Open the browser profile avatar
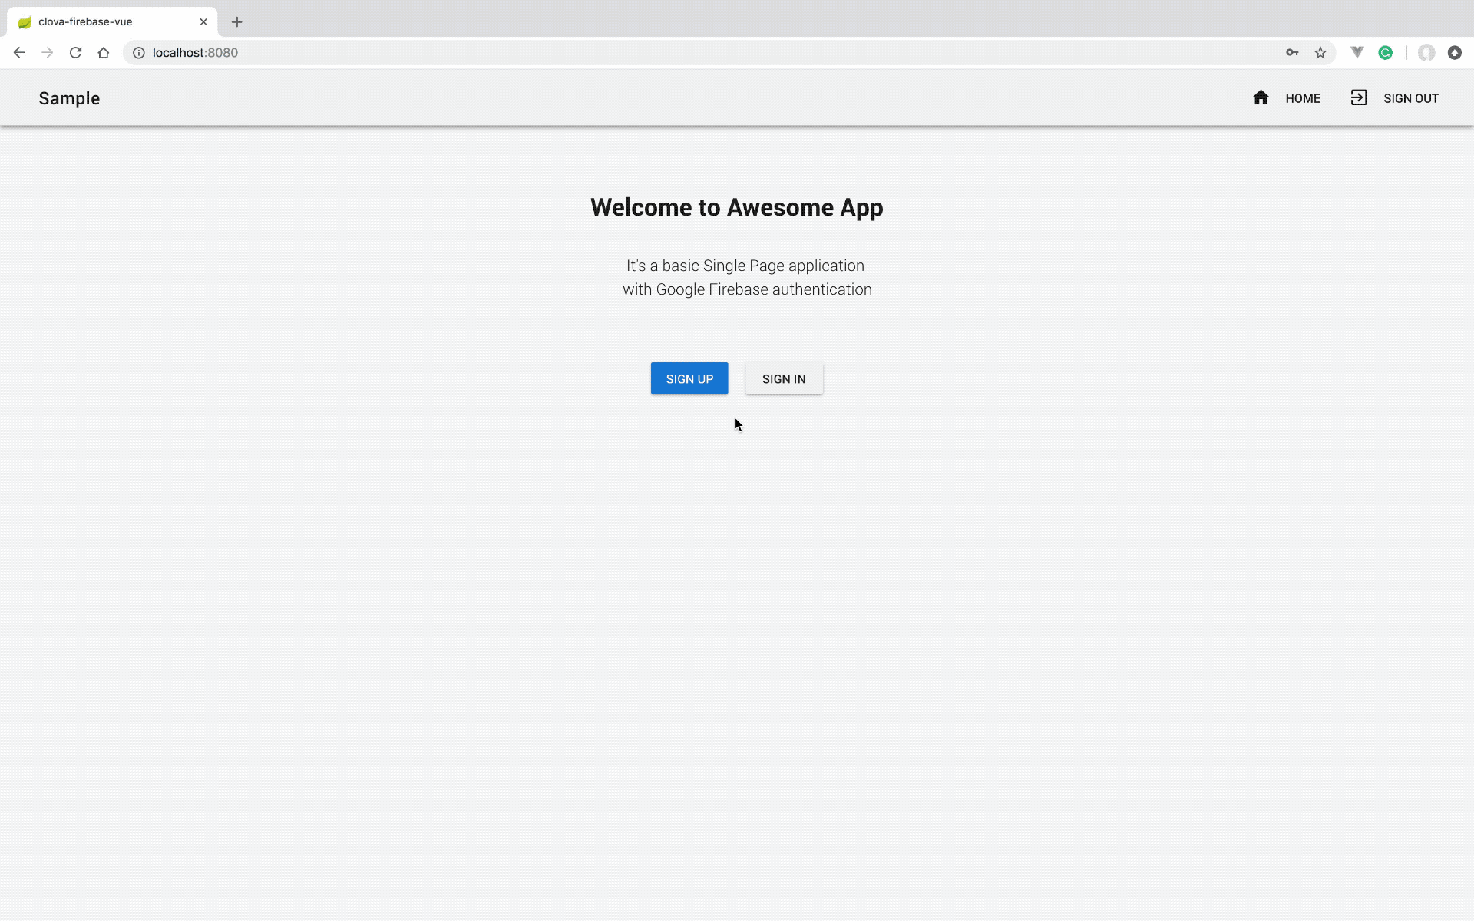 1426,53
